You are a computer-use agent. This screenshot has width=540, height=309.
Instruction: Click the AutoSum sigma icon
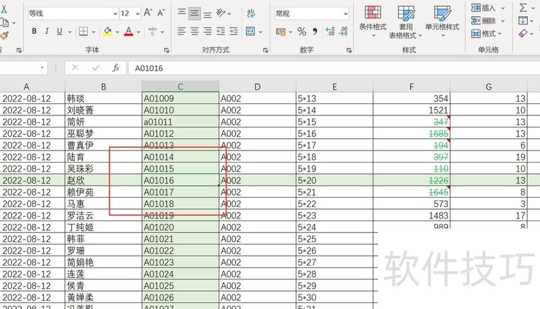pyautogui.click(x=523, y=7)
